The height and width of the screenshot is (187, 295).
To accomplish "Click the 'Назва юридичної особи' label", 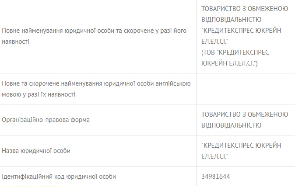I will [x=36, y=151].
